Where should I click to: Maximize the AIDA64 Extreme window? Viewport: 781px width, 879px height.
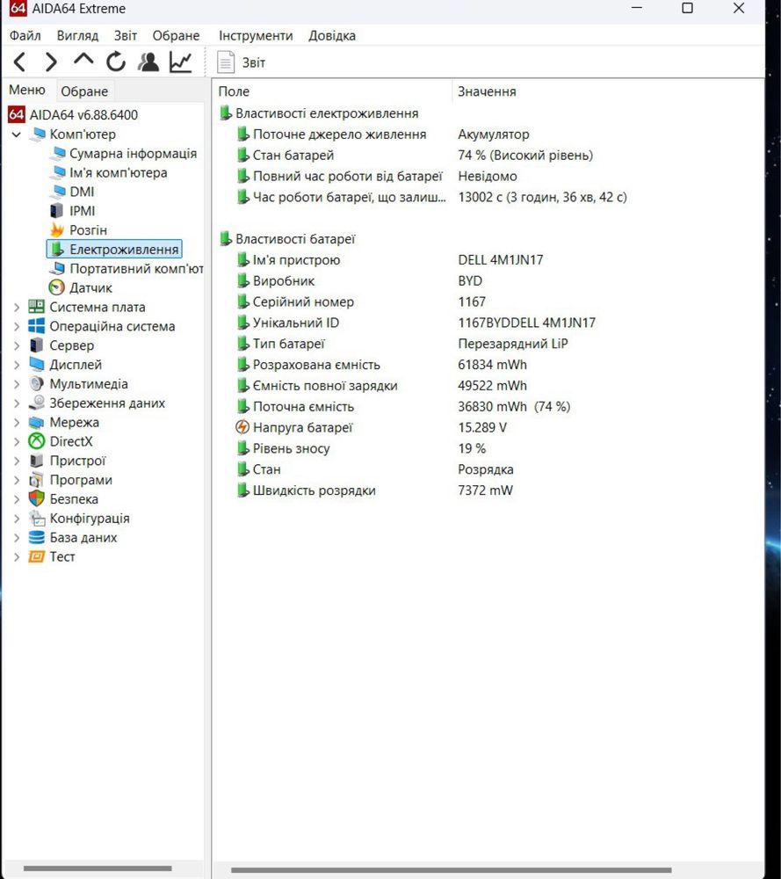(687, 8)
